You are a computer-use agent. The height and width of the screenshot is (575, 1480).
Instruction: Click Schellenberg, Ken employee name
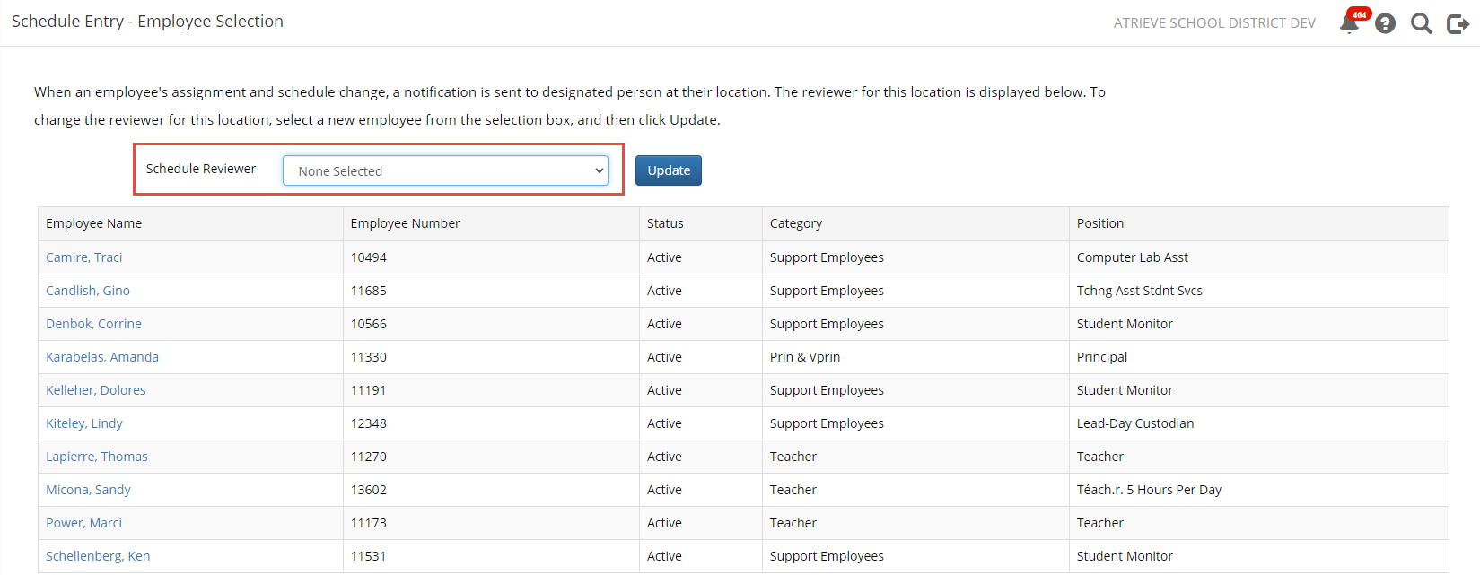pyautogui.click(x=98, y=556)
